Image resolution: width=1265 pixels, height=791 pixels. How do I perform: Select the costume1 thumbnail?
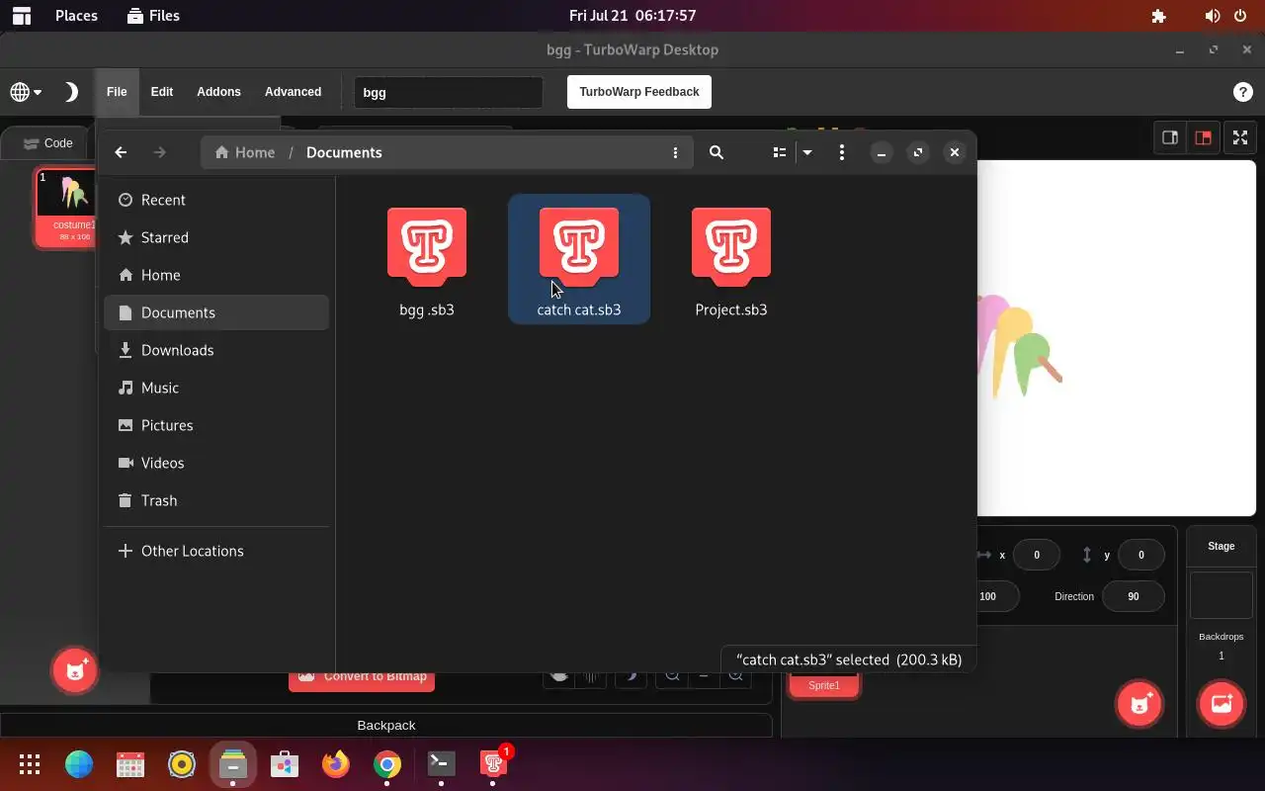pyautogui.click(x=67, y=208)
